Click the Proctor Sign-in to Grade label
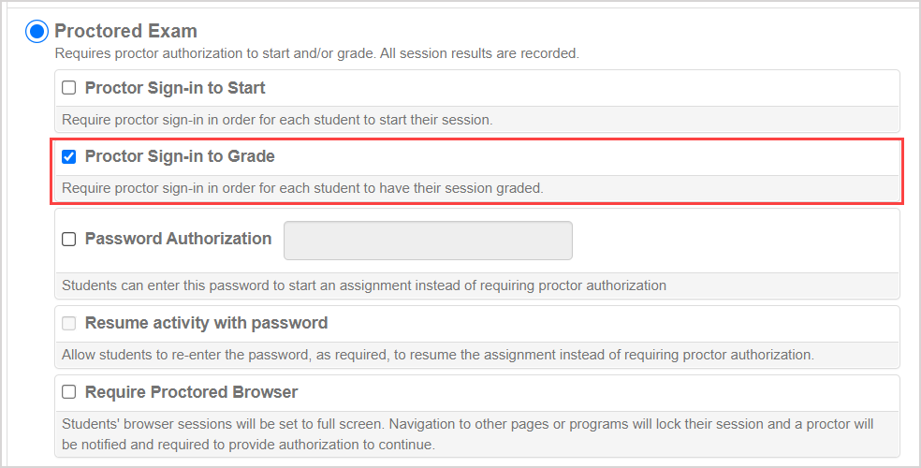This screenshot has width=921, height=468. pos(180,156)
